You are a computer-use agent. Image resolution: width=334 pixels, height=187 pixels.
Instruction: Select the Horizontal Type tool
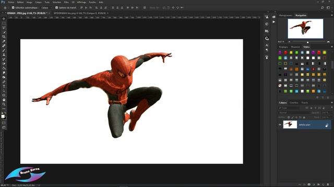[x=4, y=86]
